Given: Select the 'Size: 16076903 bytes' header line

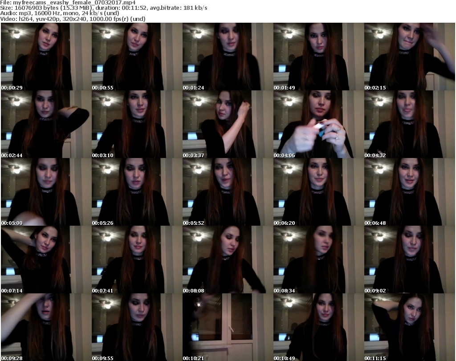Looking at the screenshot, I should coord(103,8).
